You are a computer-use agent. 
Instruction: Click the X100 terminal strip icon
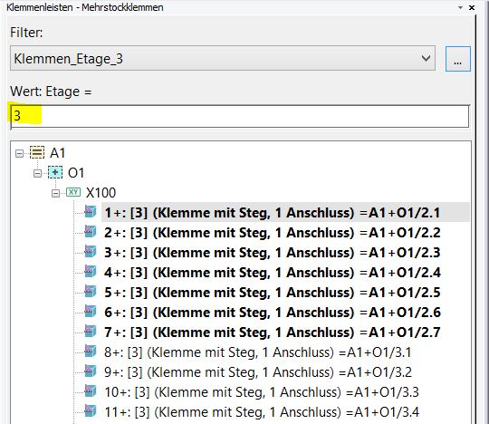[x=73, y=192]
